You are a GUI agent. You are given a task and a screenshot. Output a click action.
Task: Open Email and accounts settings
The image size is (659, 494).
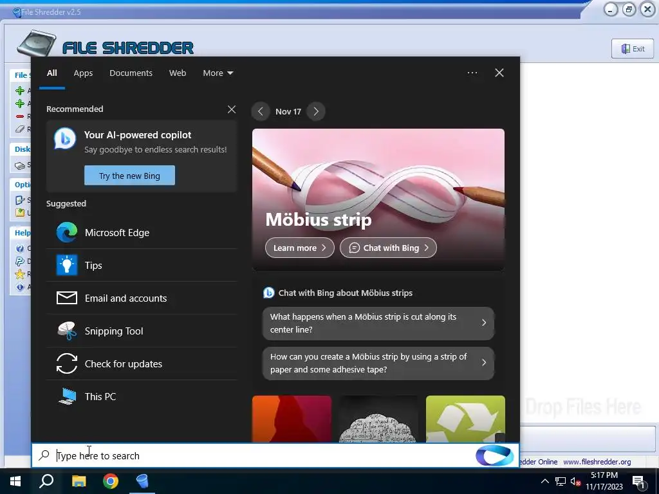pyautogui.click(x=142, y=298)
